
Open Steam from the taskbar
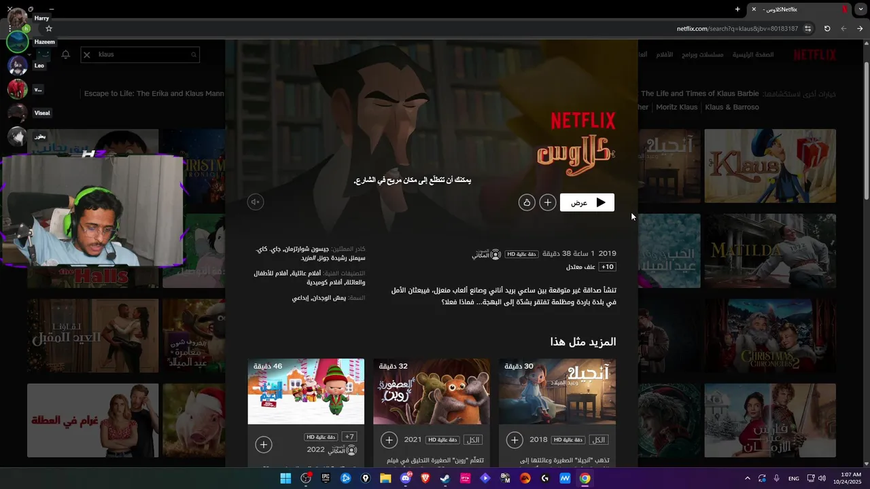pyautogui.click(x=445, y=478)
